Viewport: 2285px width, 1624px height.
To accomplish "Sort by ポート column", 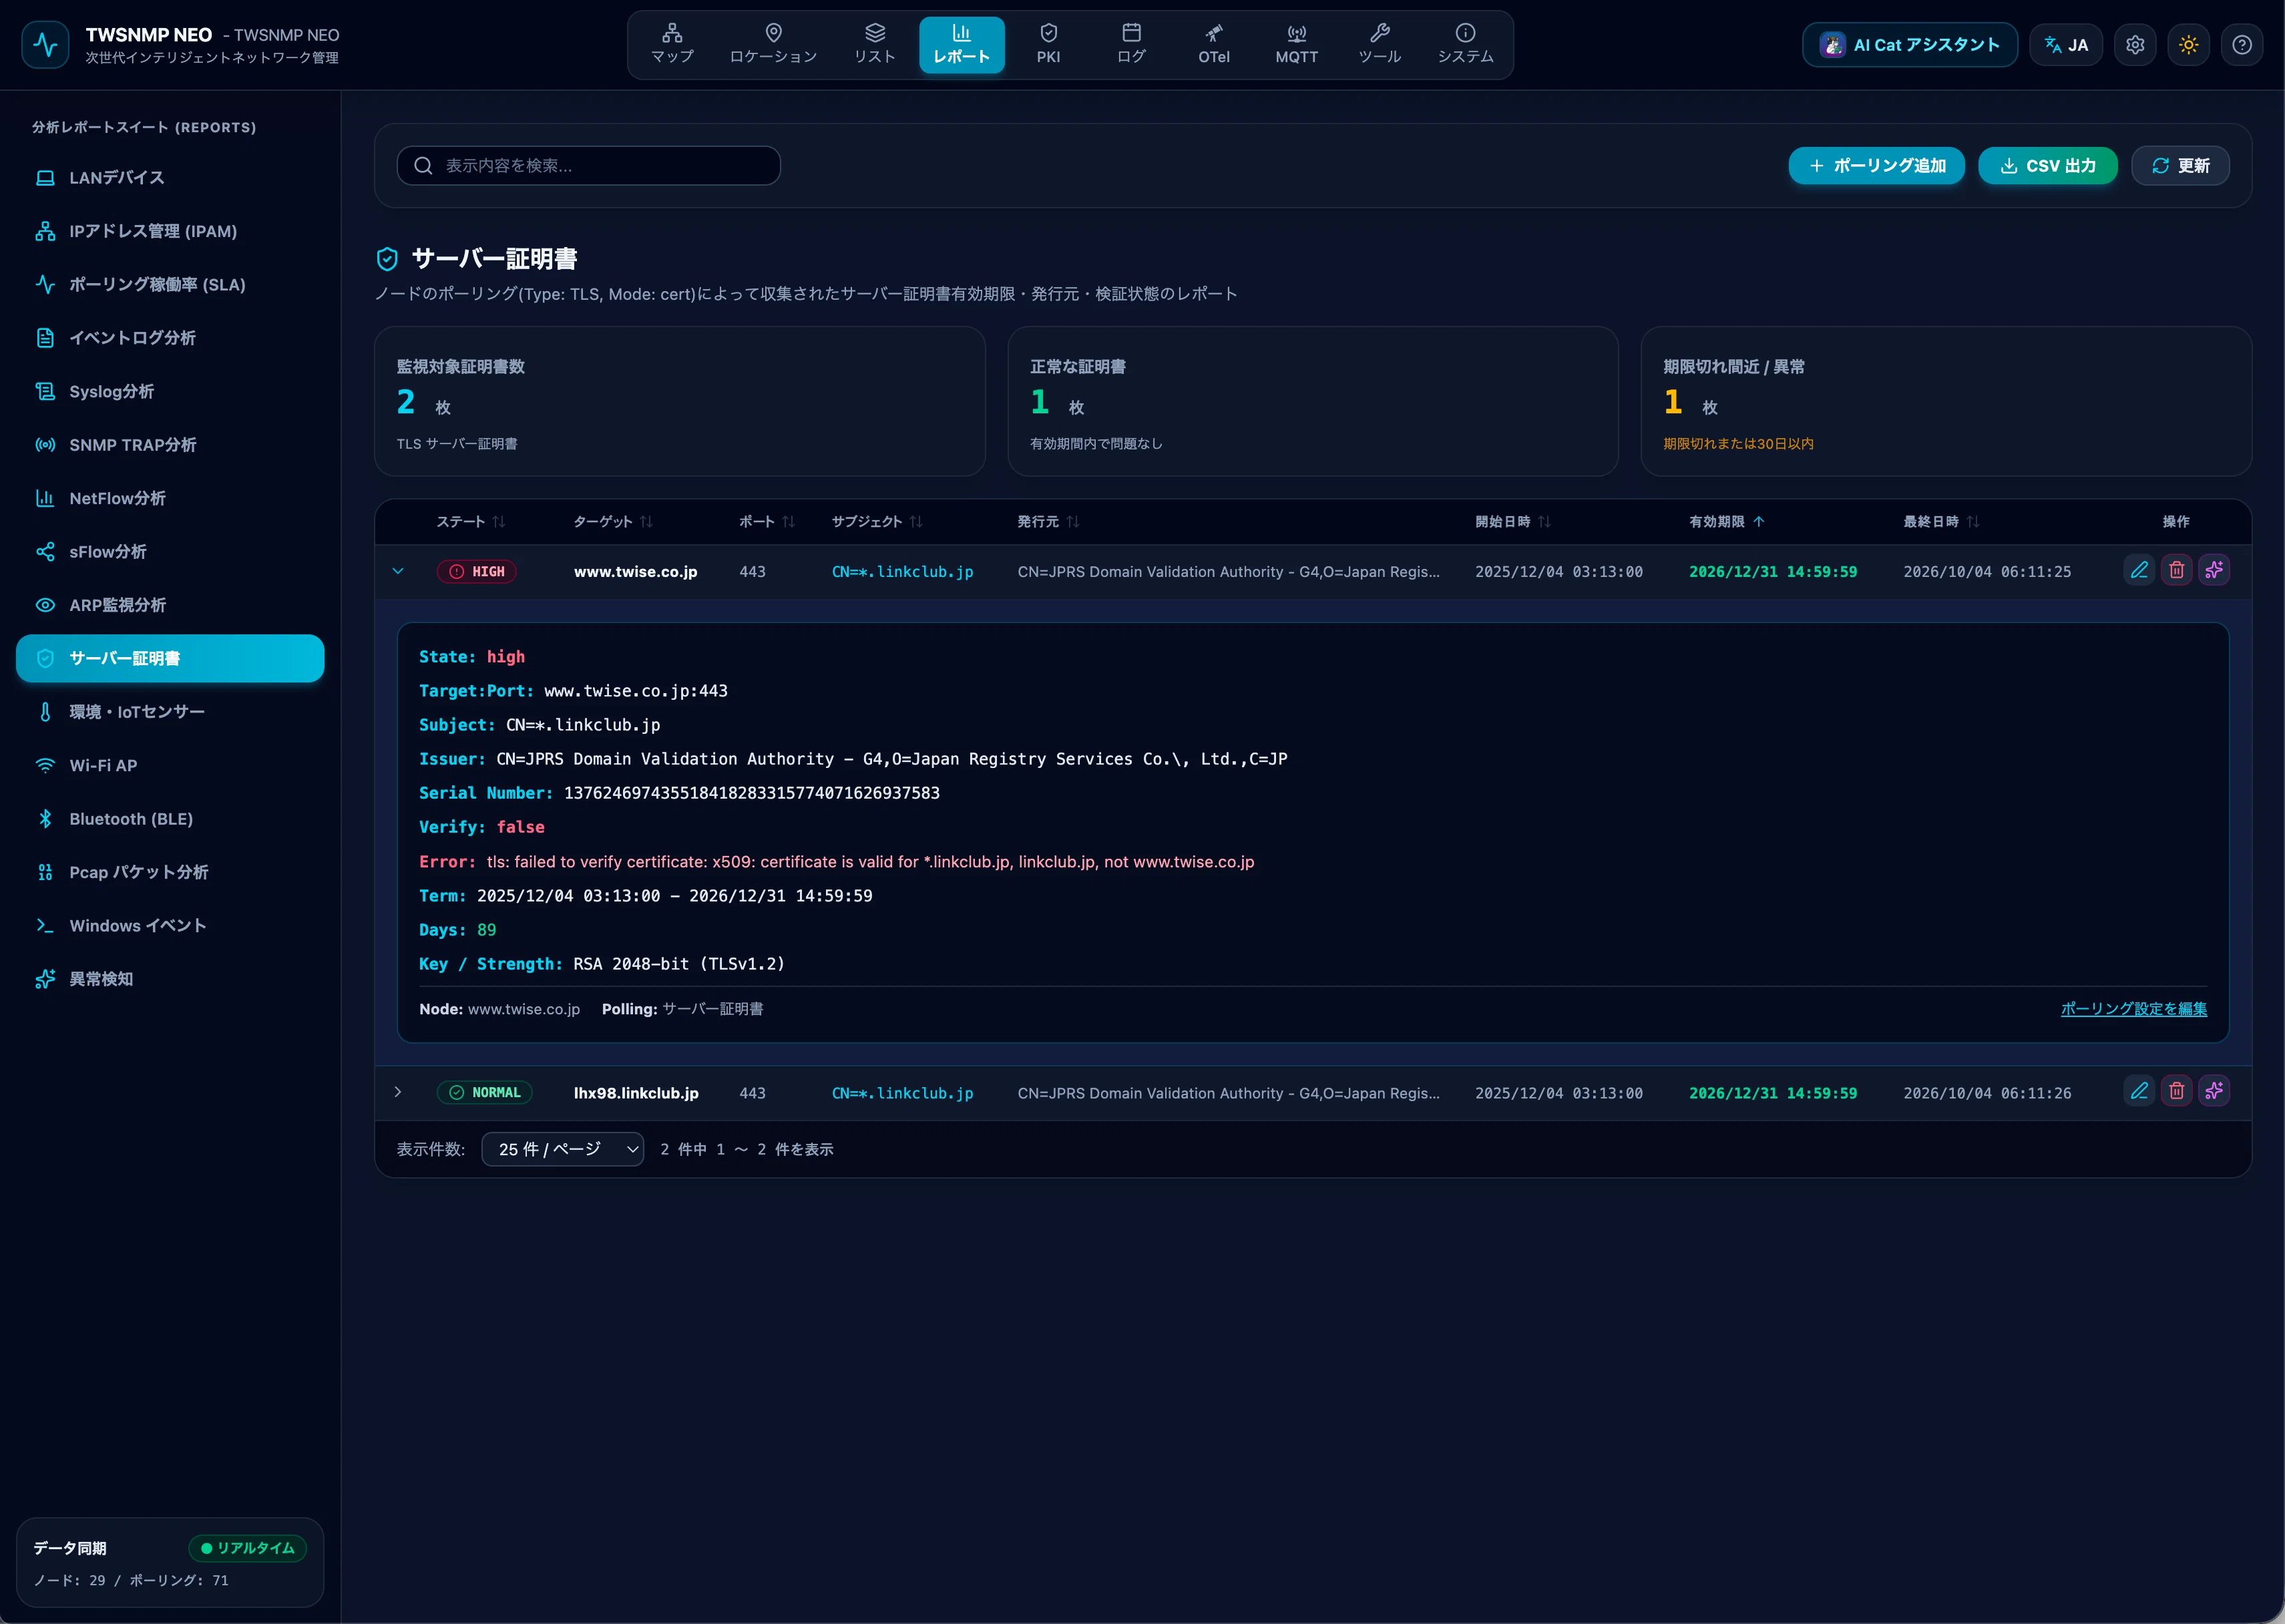I will click(x=767, y=522).
